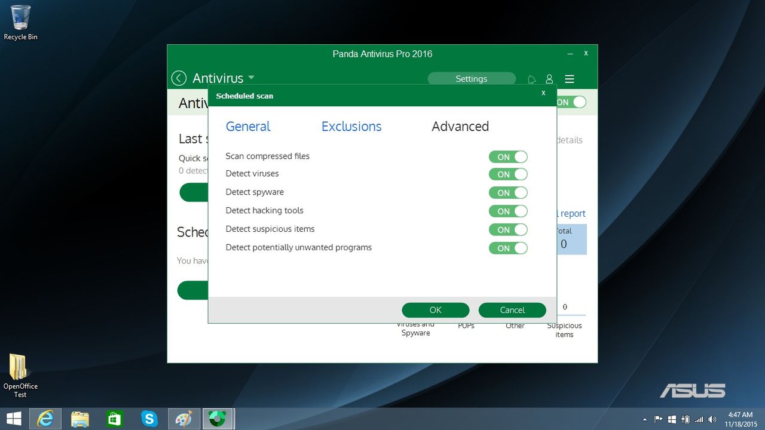Viewport: 765px width, 430px height.
Task: Click the Windows logo icon in system tray
Action: [x=672, y=419]
